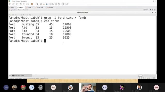Open the Snapshot Manager toolbar icon
The height and width of the screenshot is (92, 165).
pos(47,4)
